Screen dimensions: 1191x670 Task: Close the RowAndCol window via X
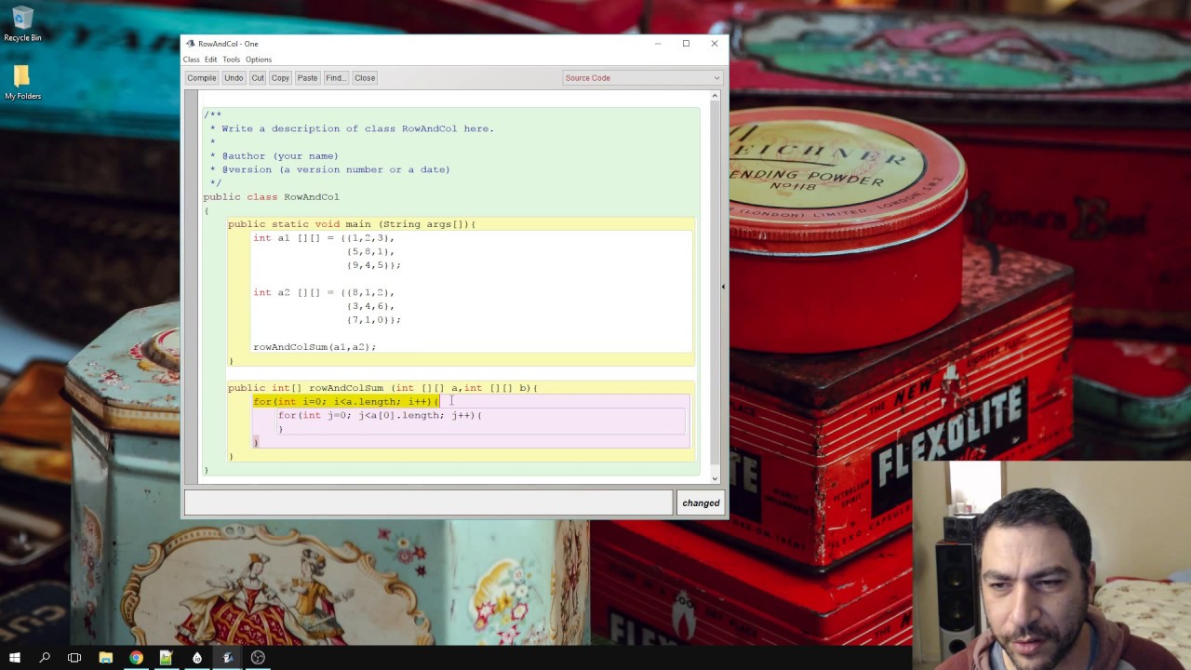(x=715, y=44)
